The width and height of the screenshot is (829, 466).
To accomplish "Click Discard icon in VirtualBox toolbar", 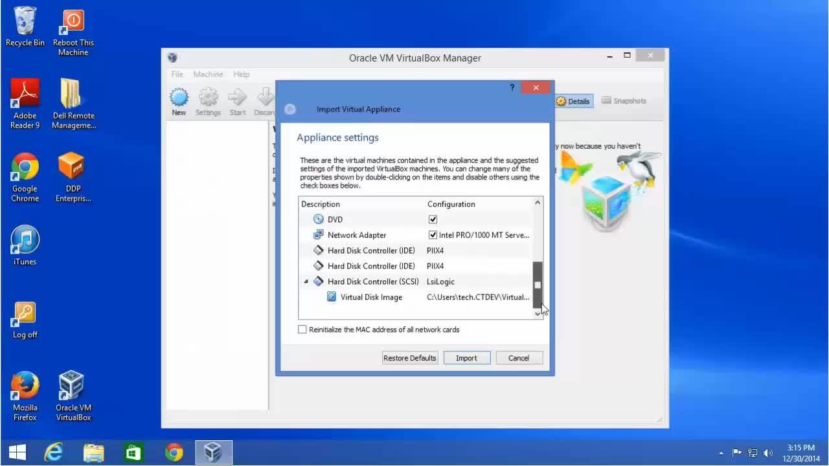I will click(264, 102).
